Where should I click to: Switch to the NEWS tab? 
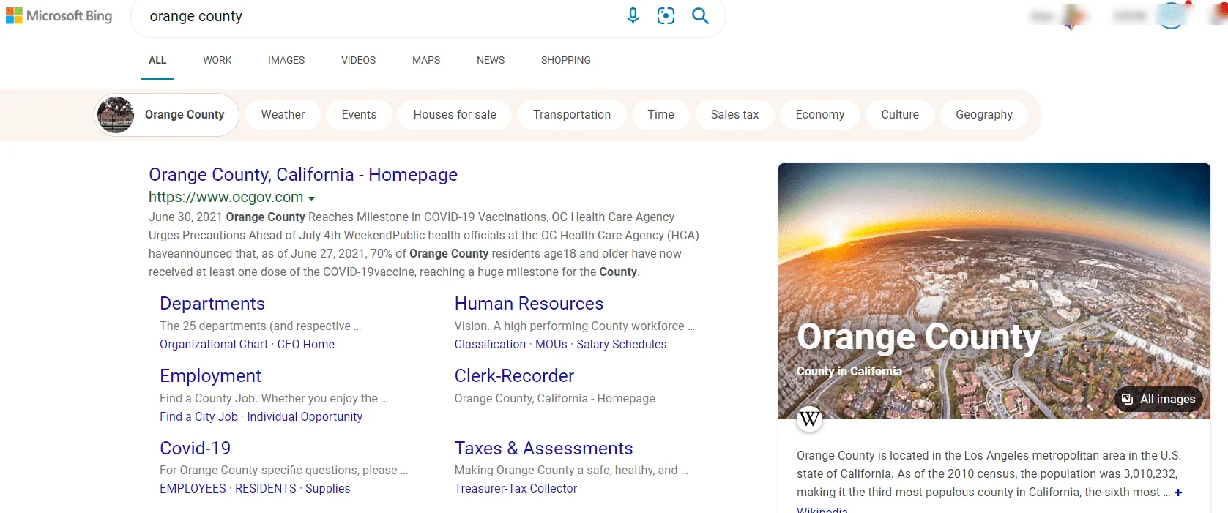[x=491, y=60]
